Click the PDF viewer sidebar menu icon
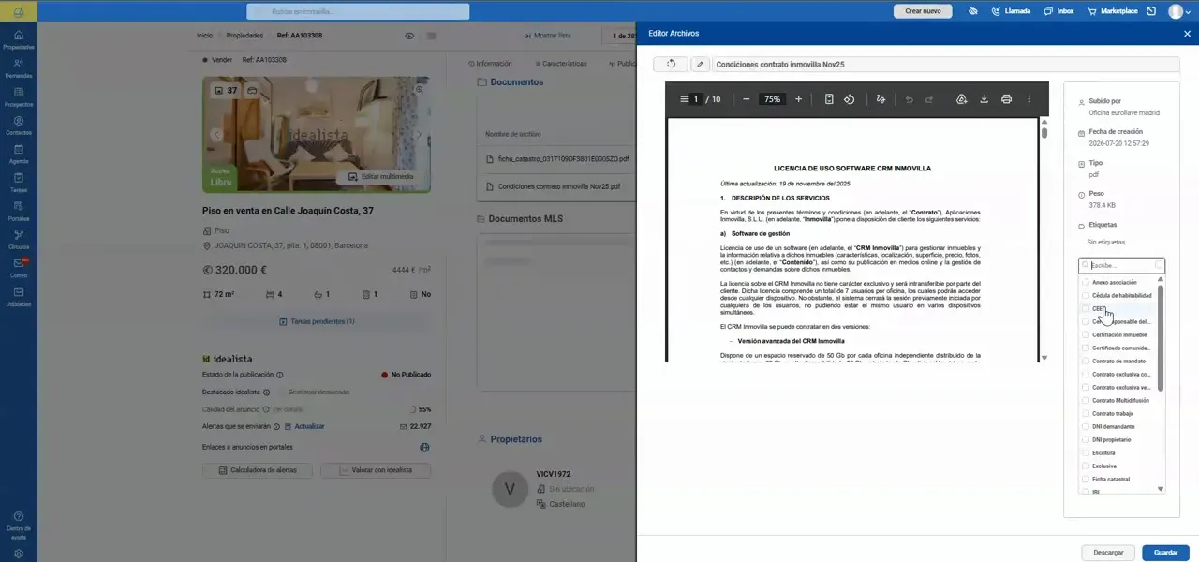The image size is (1199, 562). (x=684, y=99)
